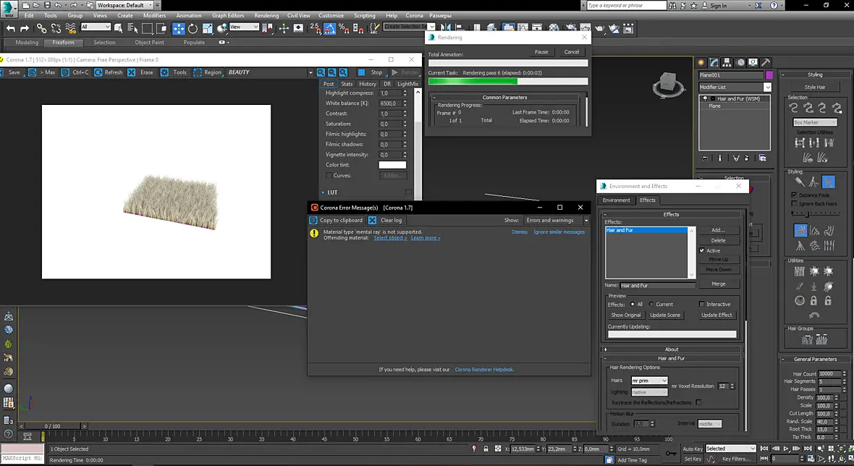Click the Pin Stack icon under modifier stack
This screenshot has height=466, width=854.
pyautogui.click(x=704, y=158)
